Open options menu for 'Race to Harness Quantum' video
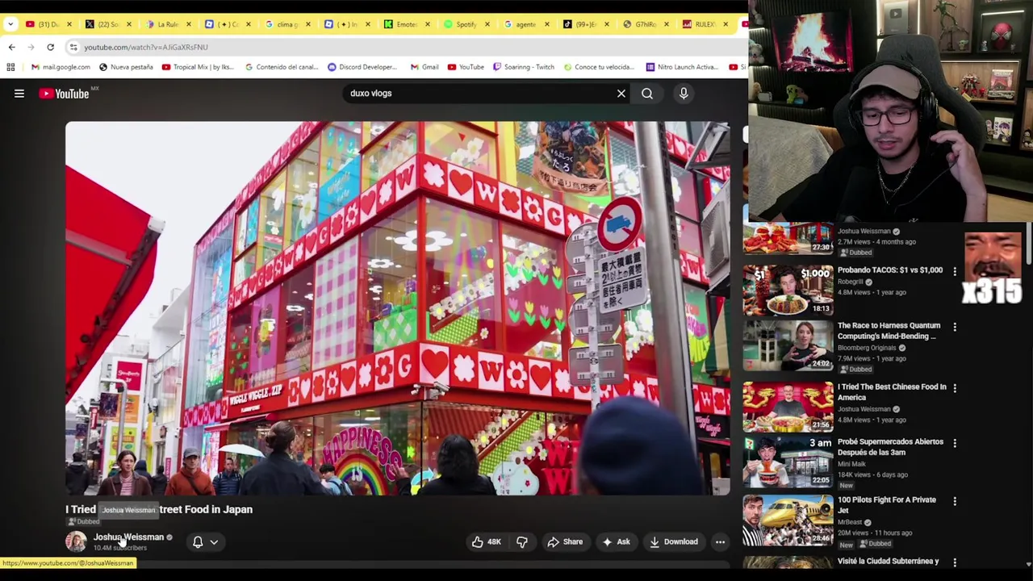 coord(955,327)
